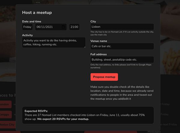Click the three dots above the dialog
180x133 pixels.
click(38, 2)
